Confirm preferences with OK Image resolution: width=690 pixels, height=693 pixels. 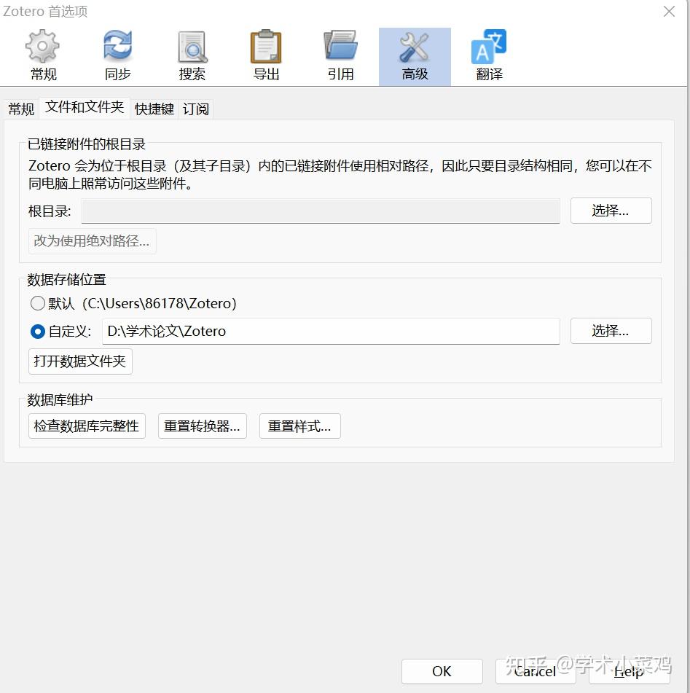tap(442, 671)
